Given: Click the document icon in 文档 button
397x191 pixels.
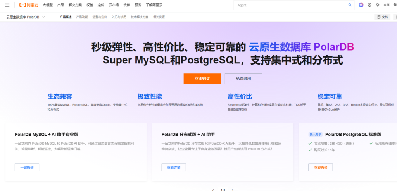Looking at the screenshot, I should (x=379, y=17).
